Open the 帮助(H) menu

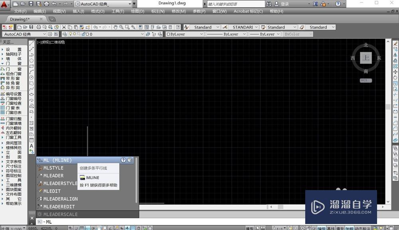point(277,11)
